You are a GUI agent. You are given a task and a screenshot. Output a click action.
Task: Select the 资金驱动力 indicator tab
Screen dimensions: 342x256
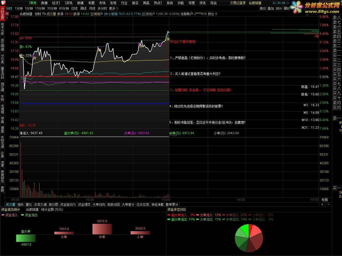[68, 204]
